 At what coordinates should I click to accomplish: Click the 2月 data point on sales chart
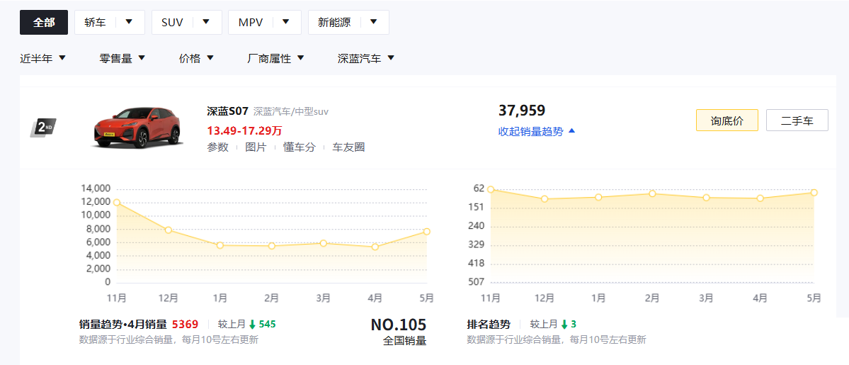pos(272,246)
